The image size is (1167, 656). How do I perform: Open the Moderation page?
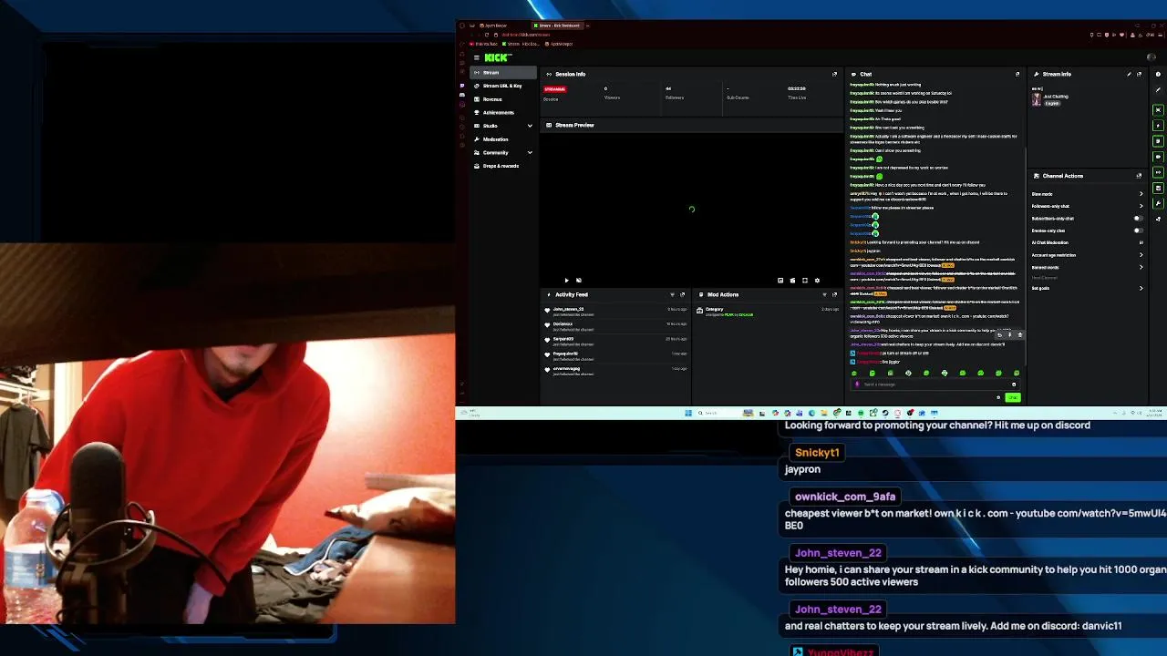[x=501, y=139]
